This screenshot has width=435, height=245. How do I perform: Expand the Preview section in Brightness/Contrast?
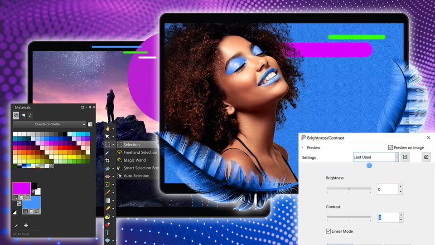pos(302,147)
